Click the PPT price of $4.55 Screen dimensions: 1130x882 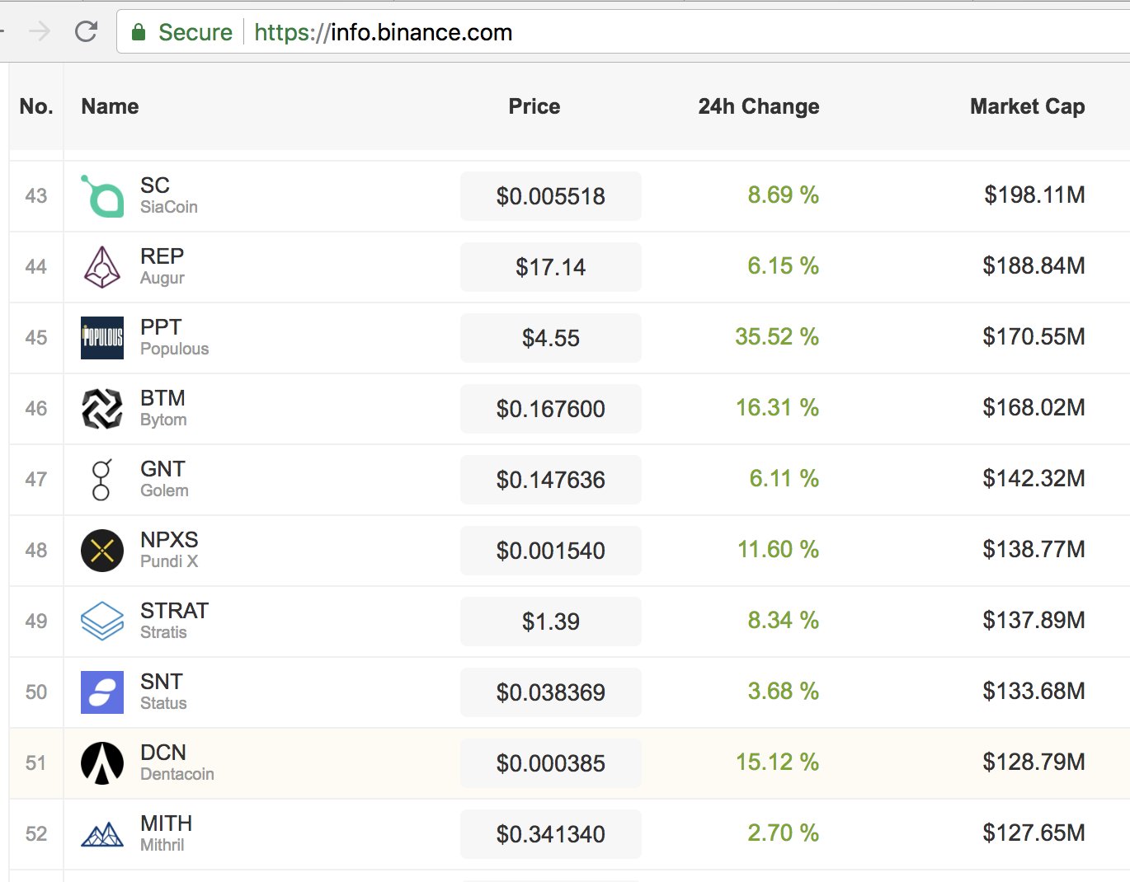pyautogui.click(x=550, y=337)
